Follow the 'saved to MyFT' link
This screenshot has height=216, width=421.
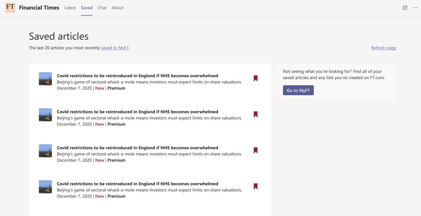point(115,48)
